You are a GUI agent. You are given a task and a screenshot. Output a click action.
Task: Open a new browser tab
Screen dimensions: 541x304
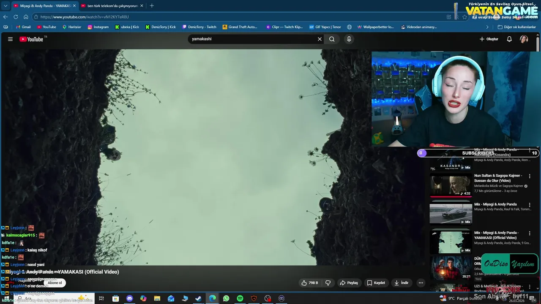click(x=152, y=6)
